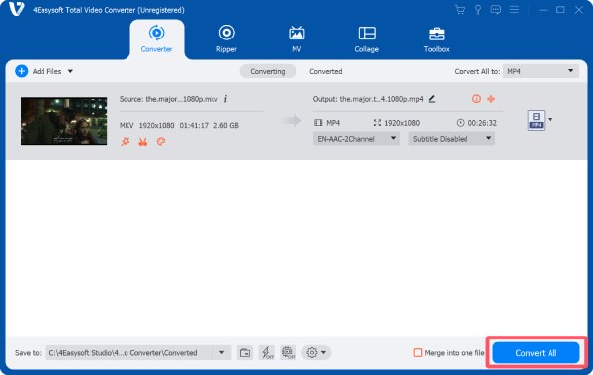Screen dimensions: 593x375
Task: Click the orange plus add output icon
Action: tap(491, 99)
